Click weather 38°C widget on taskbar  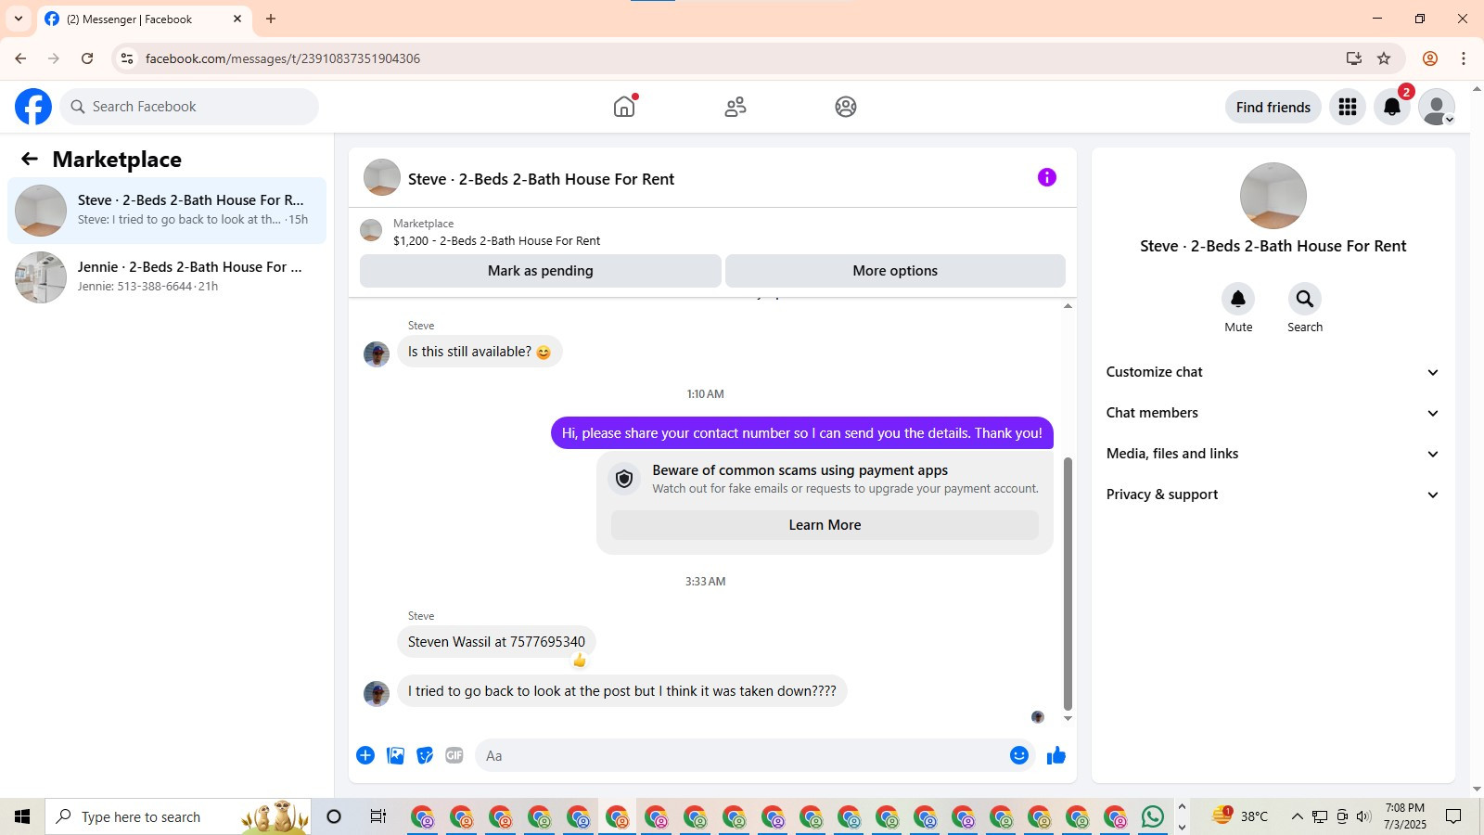(1240, 816)
